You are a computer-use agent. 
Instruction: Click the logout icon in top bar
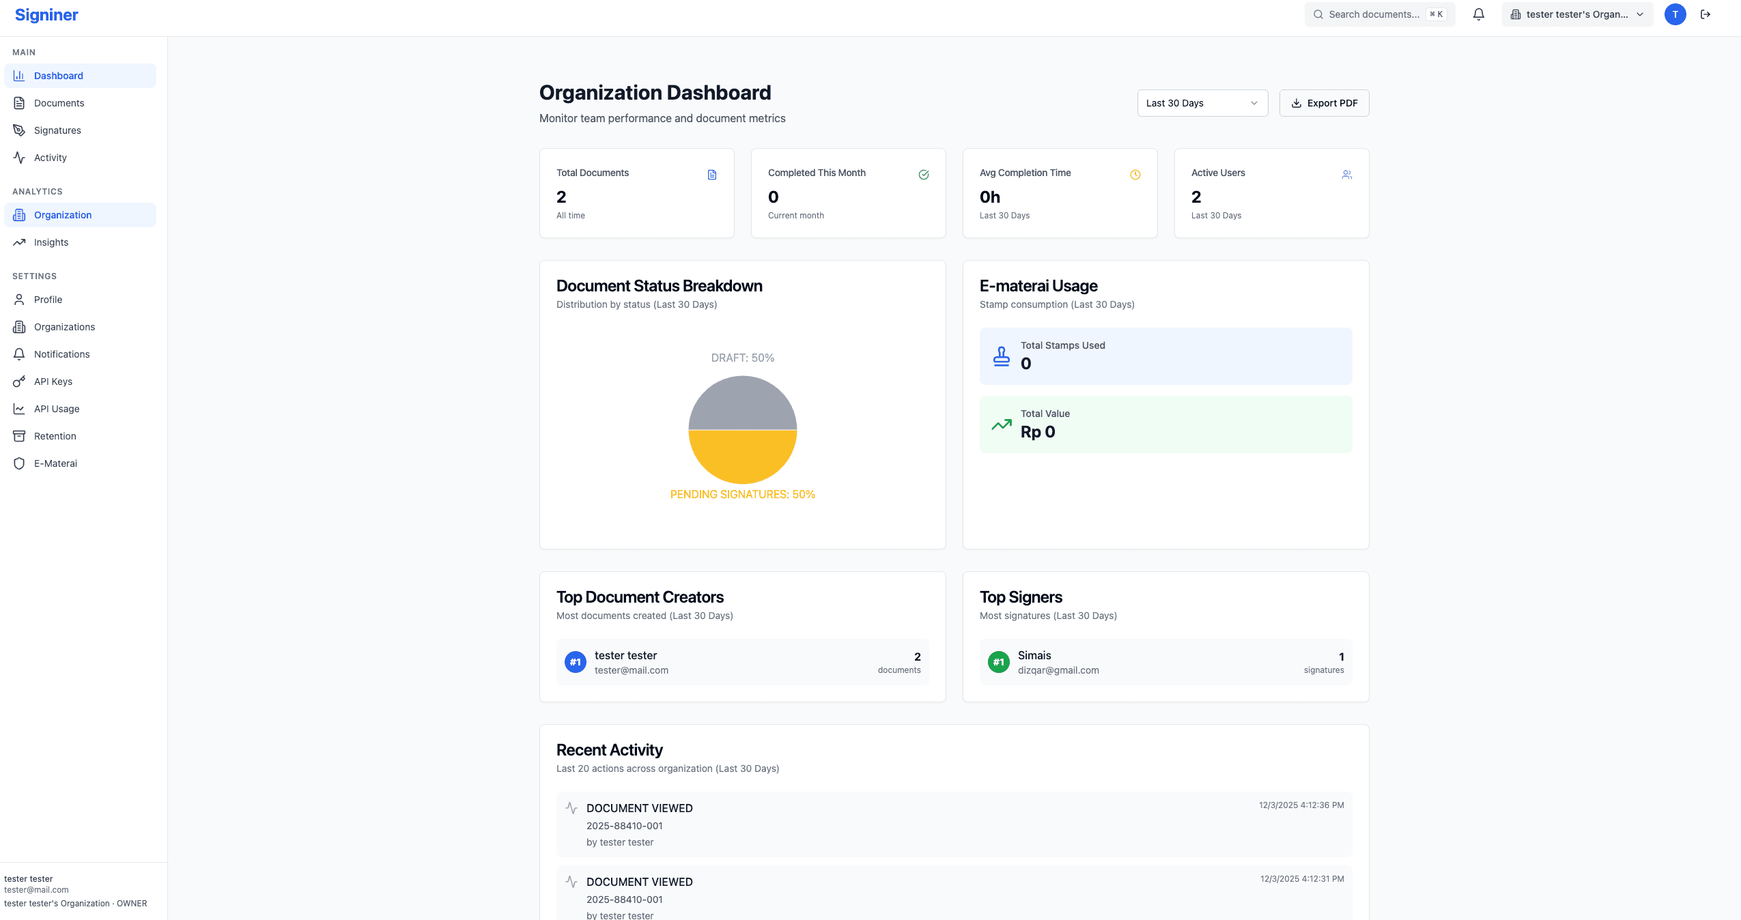[1705, 14]
